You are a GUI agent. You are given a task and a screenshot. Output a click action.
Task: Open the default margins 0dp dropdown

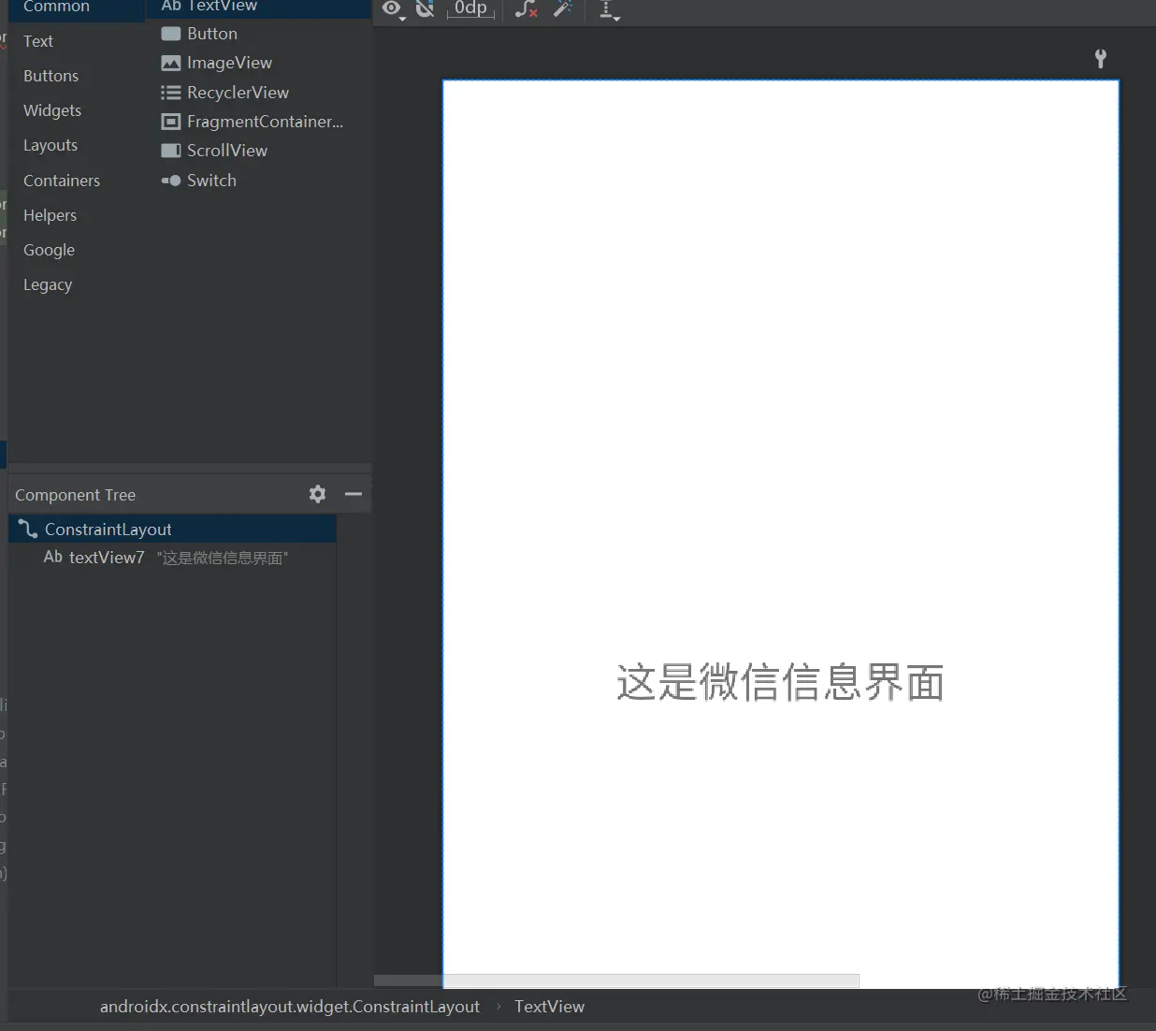[470, 9]
